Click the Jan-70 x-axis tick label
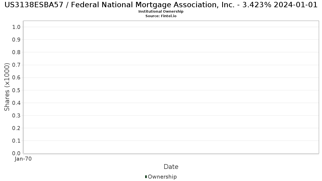This screenshot has height=181, width=322. pos(23,159)
